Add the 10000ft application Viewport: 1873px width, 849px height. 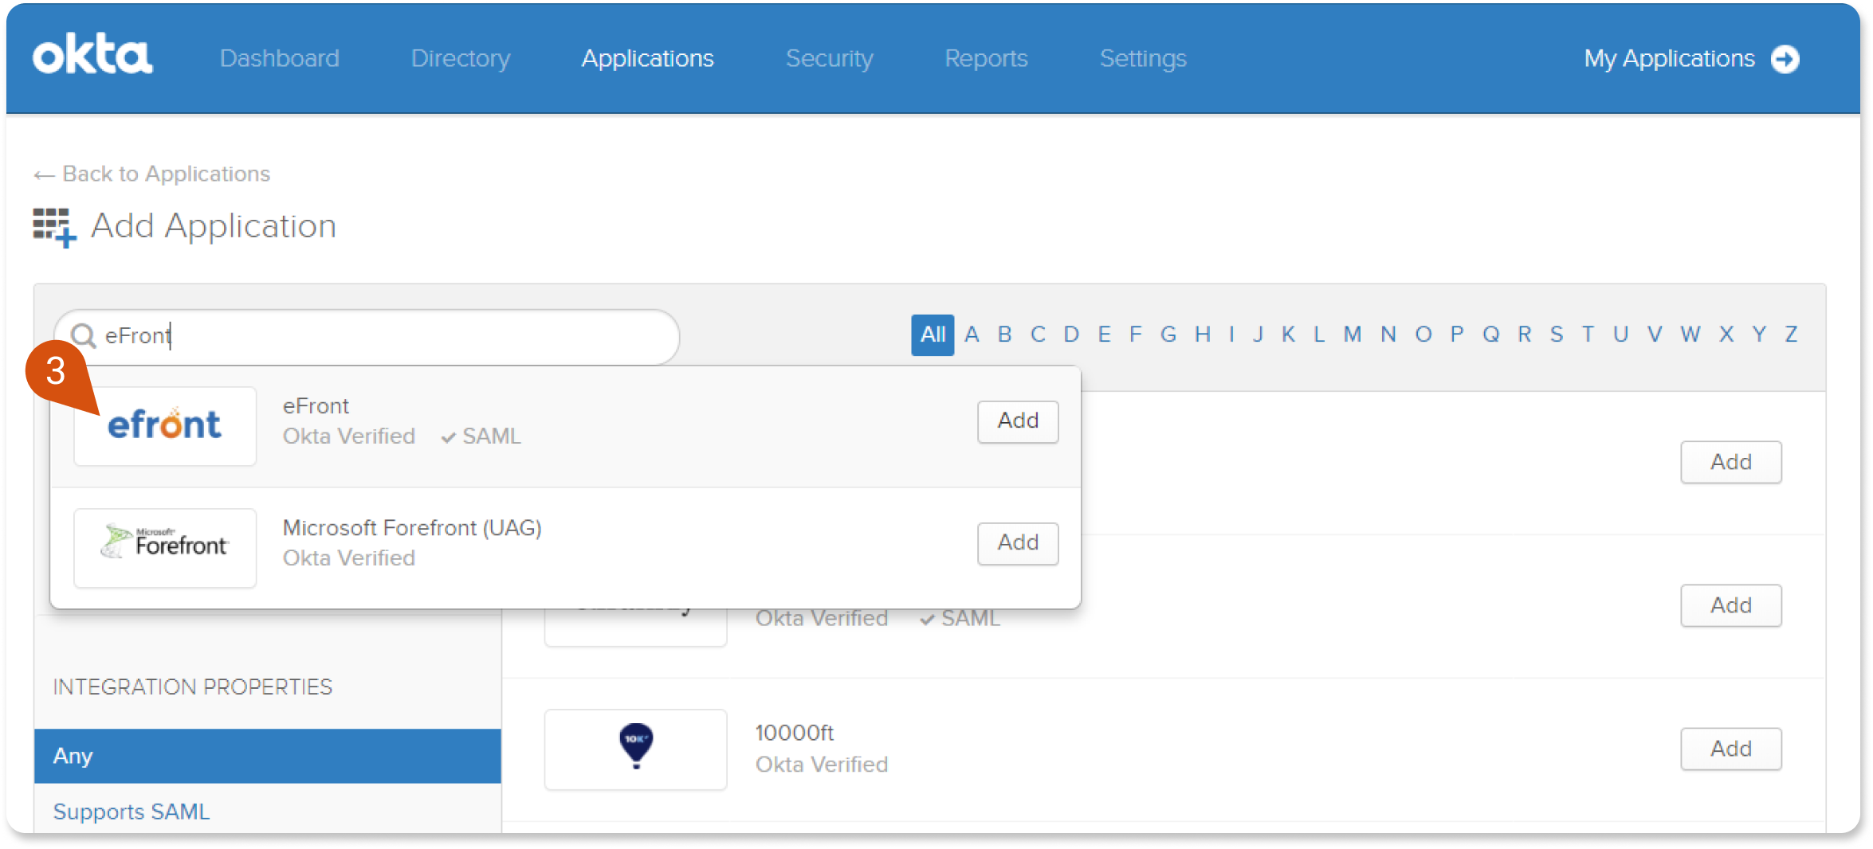(x=1730, y=749)
